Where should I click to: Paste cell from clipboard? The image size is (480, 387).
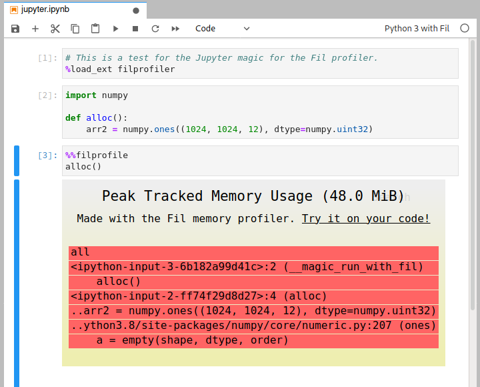[95, 29]
